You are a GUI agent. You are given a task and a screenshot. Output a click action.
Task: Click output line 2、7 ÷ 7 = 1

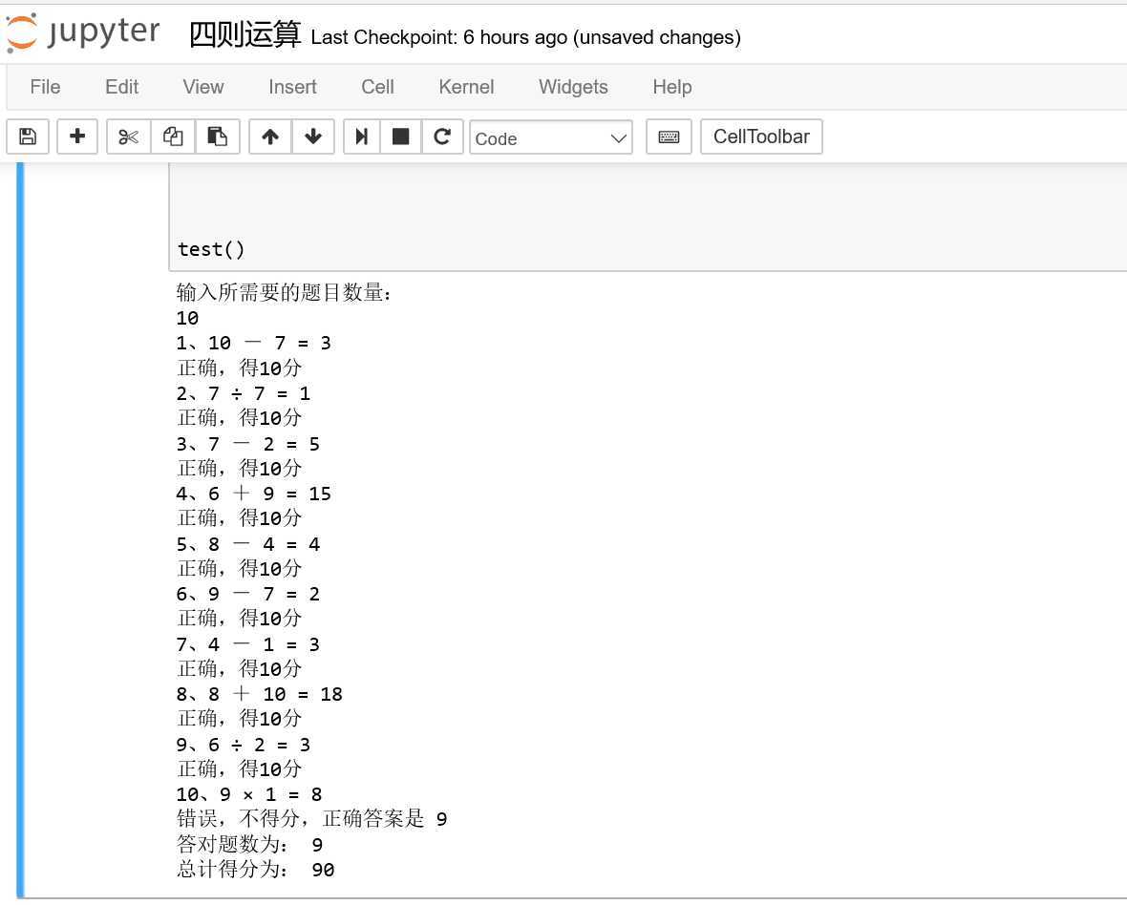click(x=243, y=393)
